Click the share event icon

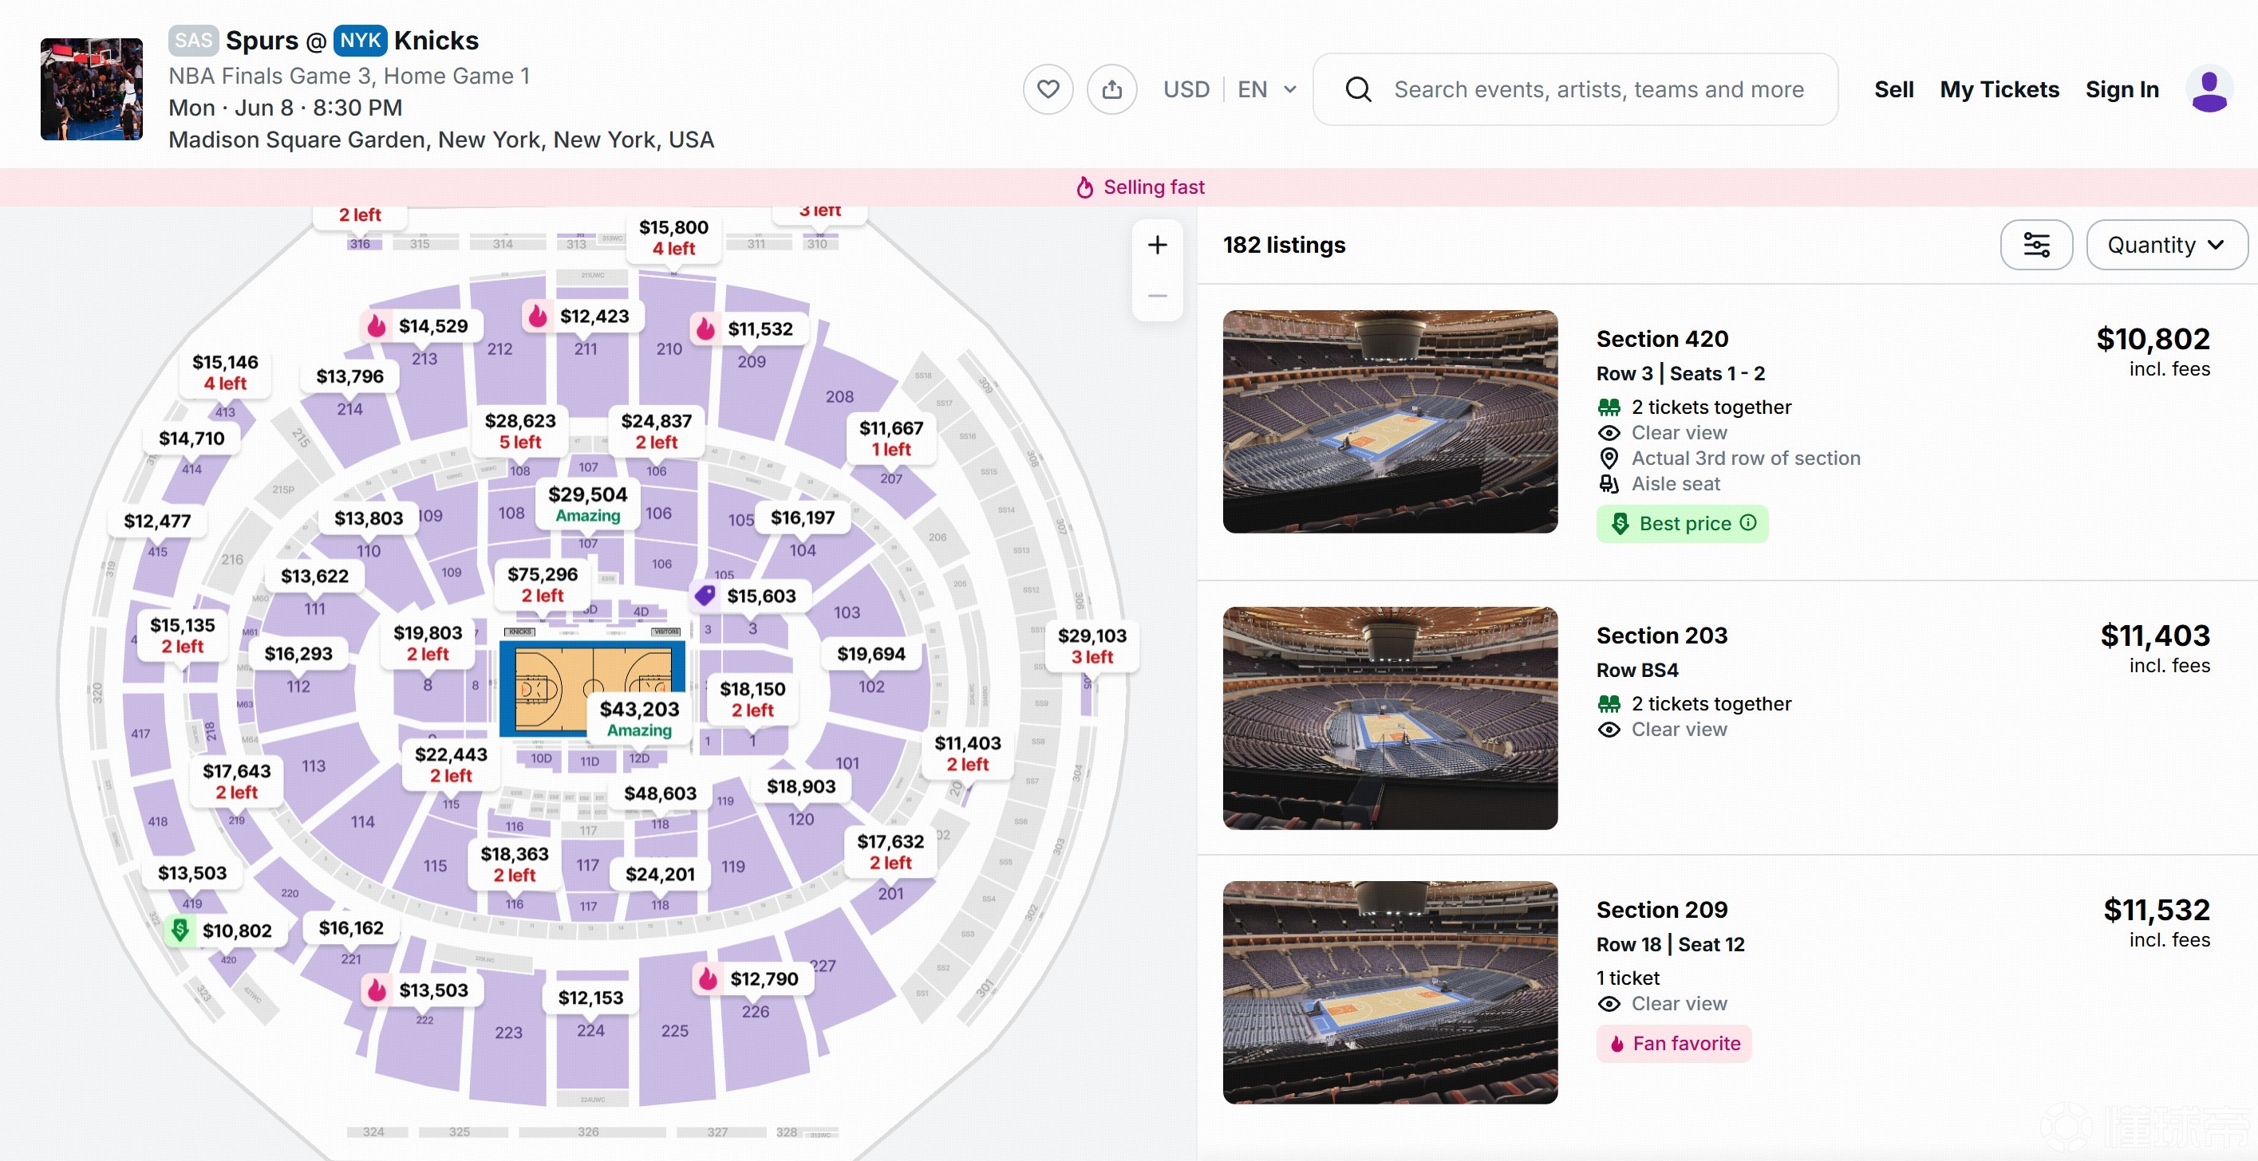pos(1111,89)
